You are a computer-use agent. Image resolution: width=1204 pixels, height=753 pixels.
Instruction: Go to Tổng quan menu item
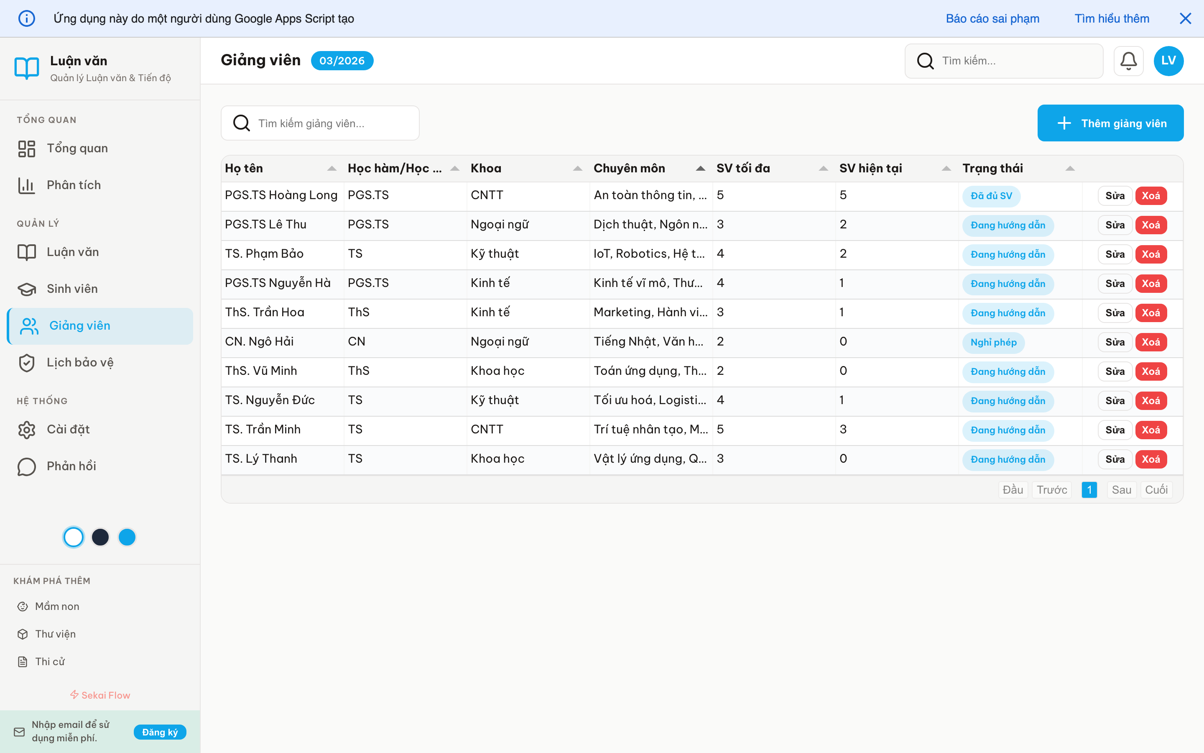77,149
